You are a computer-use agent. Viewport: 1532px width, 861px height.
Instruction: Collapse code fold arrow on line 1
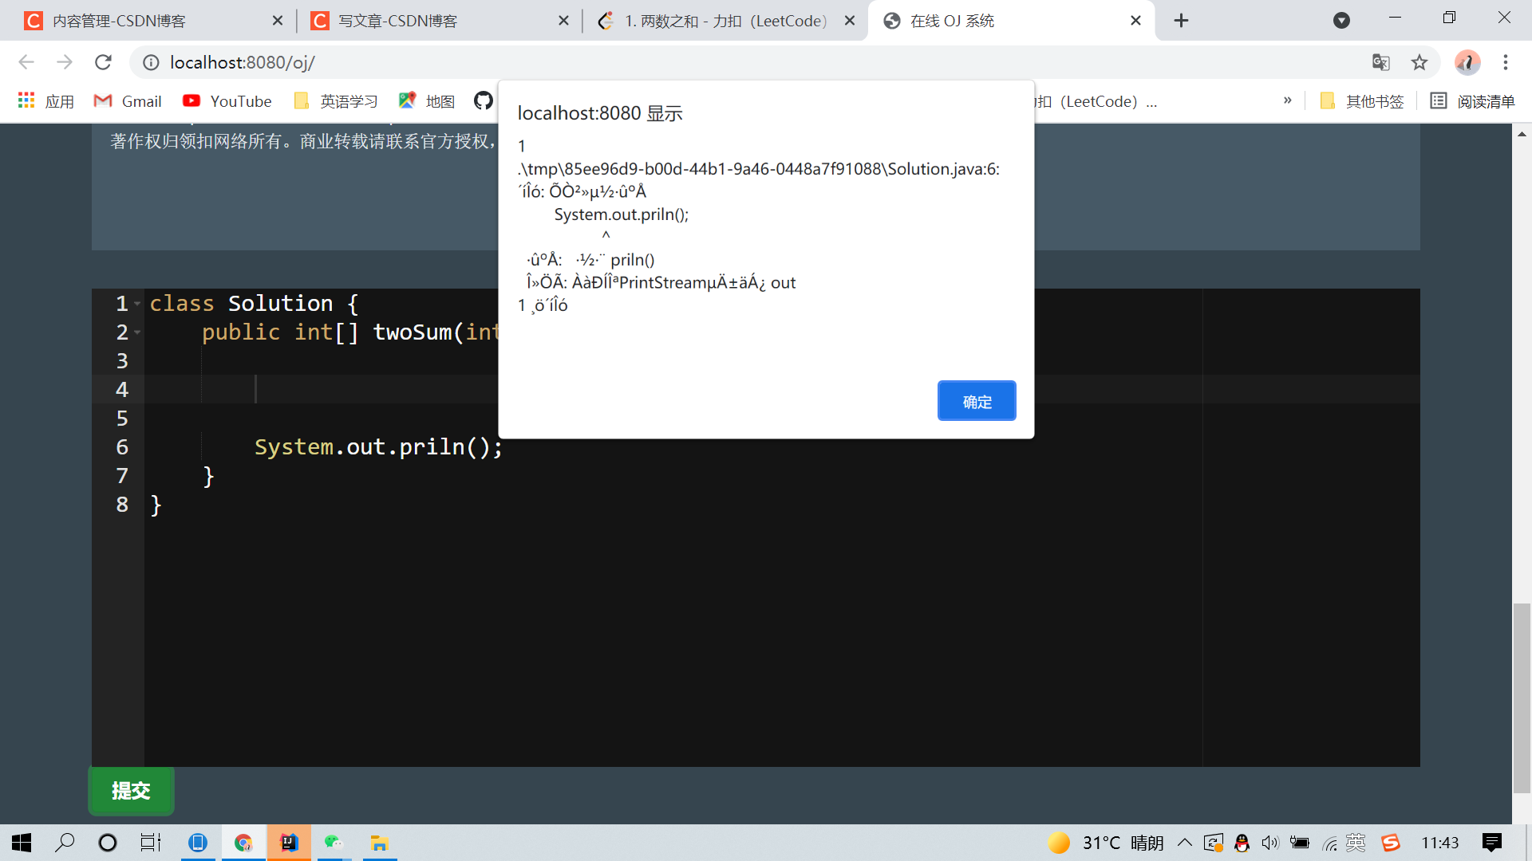coord(137,304)
